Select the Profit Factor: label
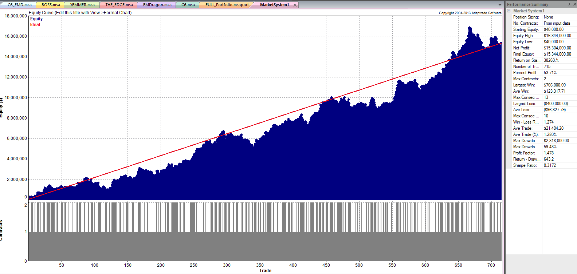 tap(524, 153)
